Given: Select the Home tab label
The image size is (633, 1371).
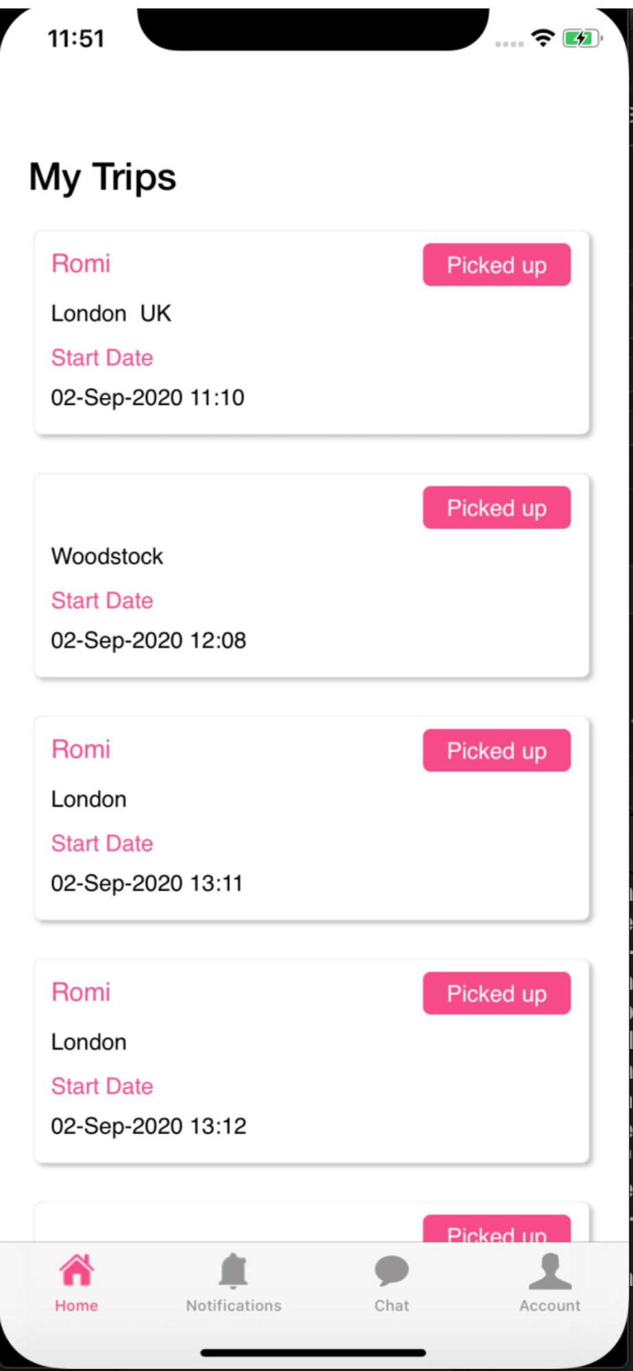Looking at the screenshot, I should (x=77, y=1305).
